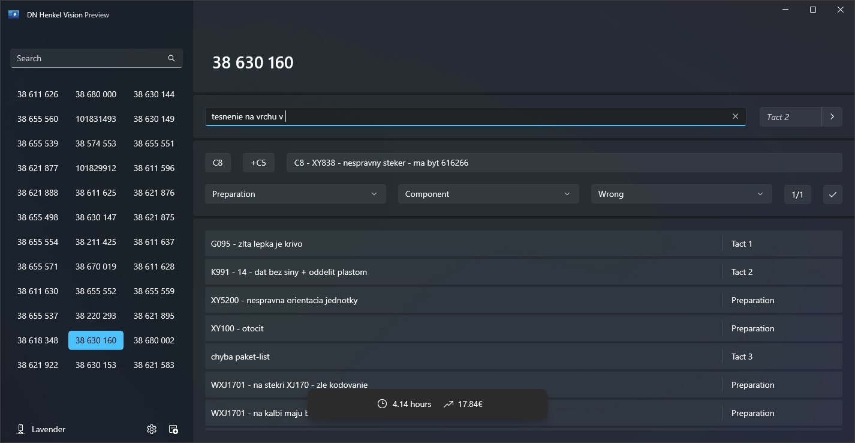Click the Search input field
The height and width of the screenshot is (443, 855).
click(90, 58)
